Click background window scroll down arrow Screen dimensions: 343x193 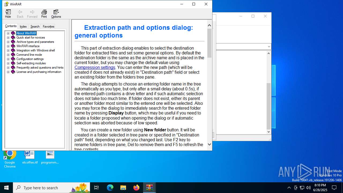pos(269,132)
